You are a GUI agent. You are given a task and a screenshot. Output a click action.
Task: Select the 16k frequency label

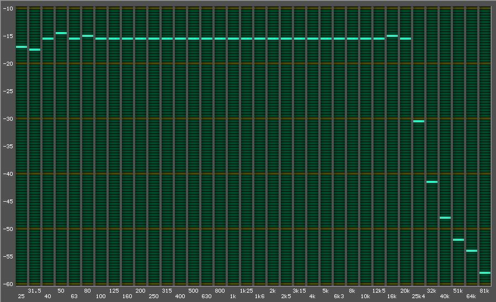coord(392,296)
